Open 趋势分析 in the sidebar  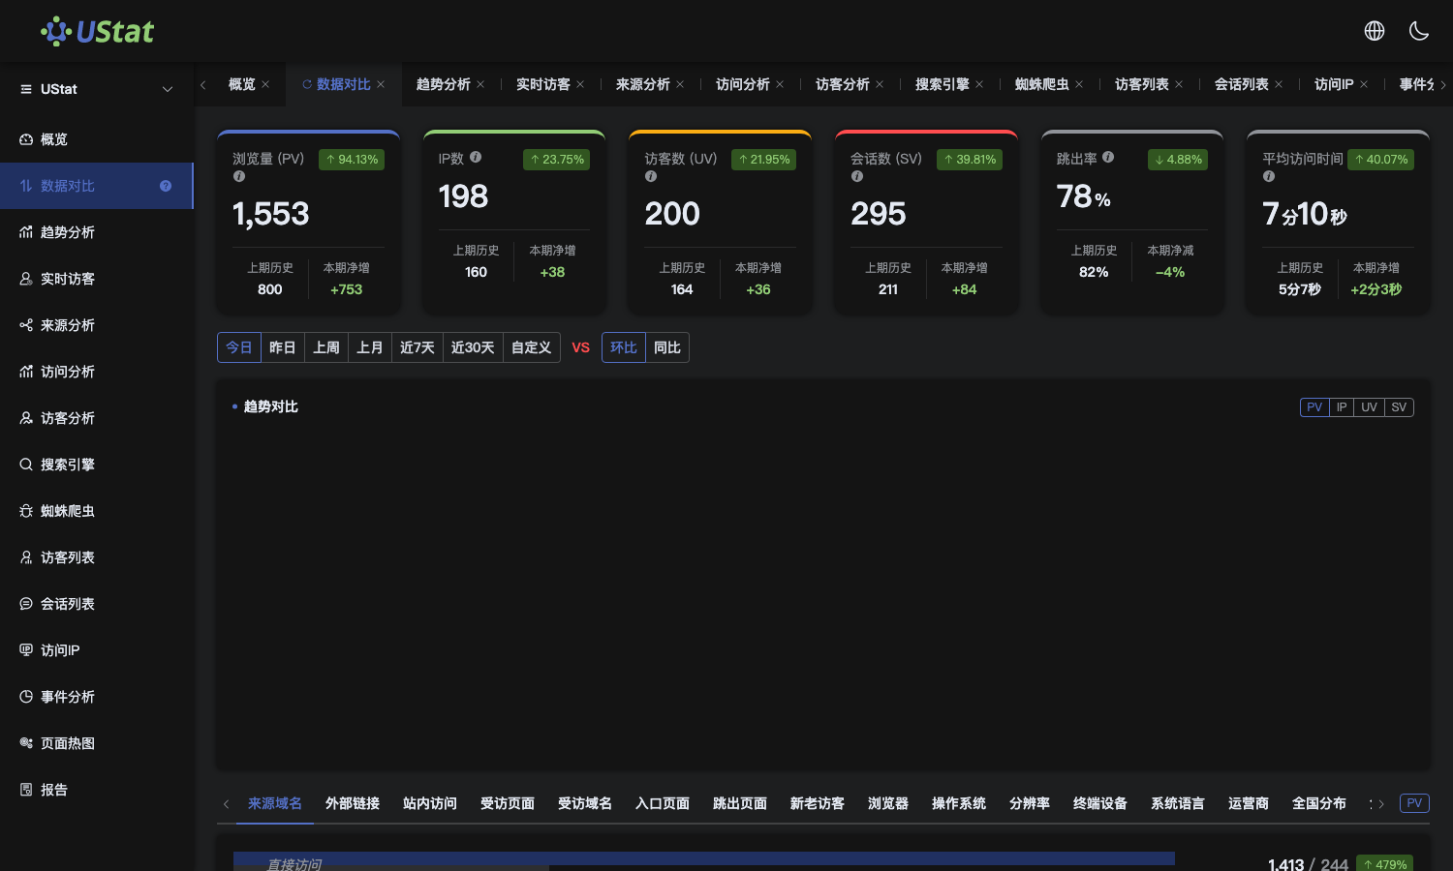(x=97, y=232)
